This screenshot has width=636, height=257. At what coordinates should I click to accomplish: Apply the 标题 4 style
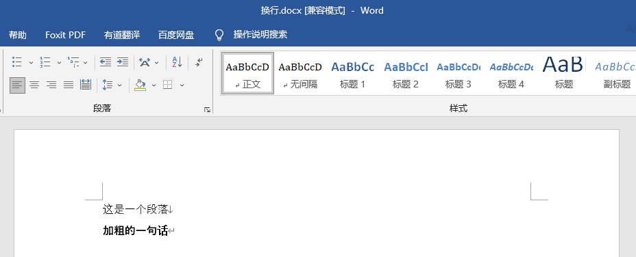point(511,73)
